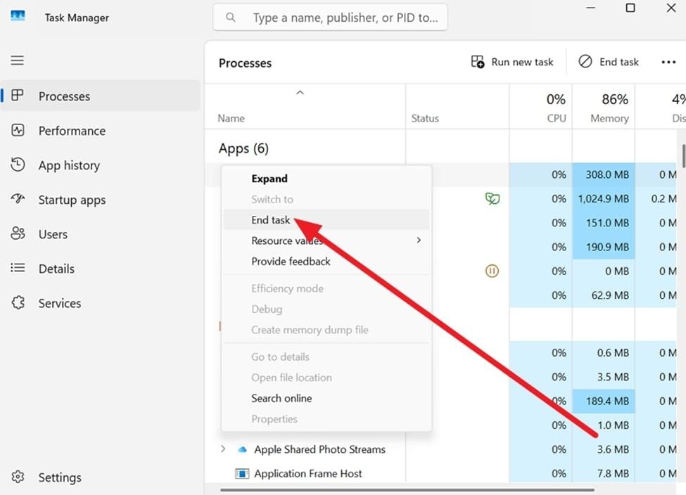This screenshot has width=686, height=495.
Task: Click the Processes sidebar icon
Action: pos(18,96)
